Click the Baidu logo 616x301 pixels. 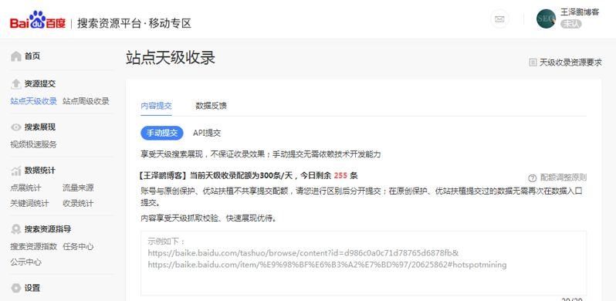click(38, 19)
